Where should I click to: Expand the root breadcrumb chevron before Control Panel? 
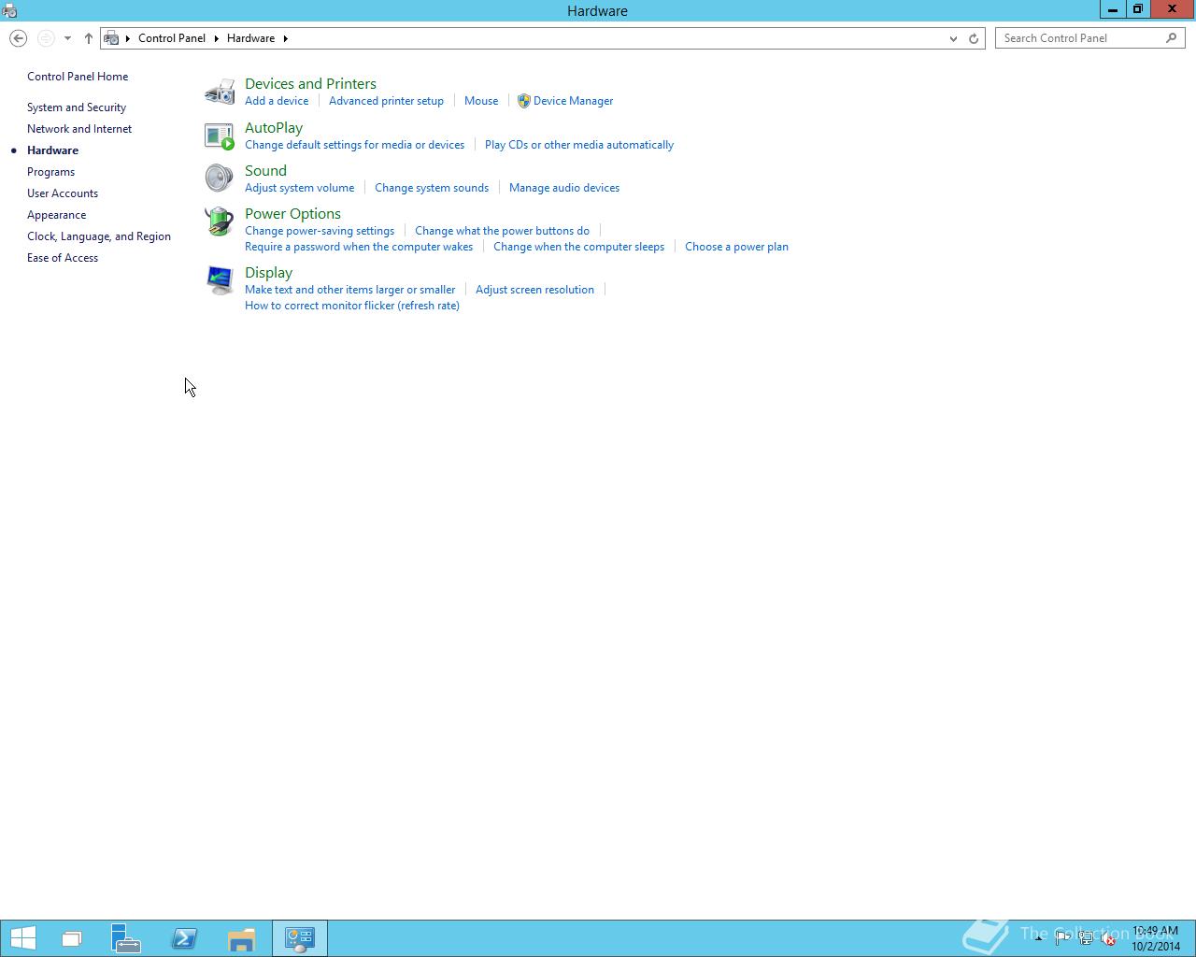click(128, 38)
